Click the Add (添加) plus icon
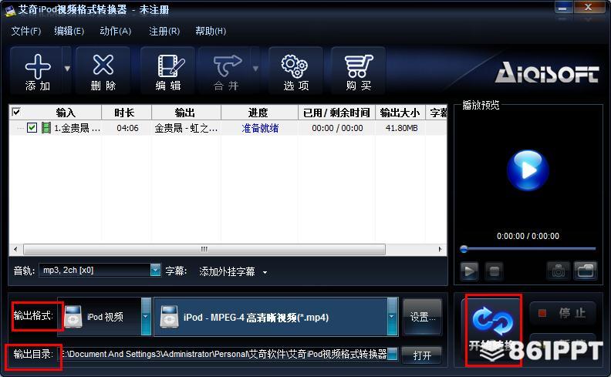The height and width of the screenshot is (377, 611). [37, 66]
